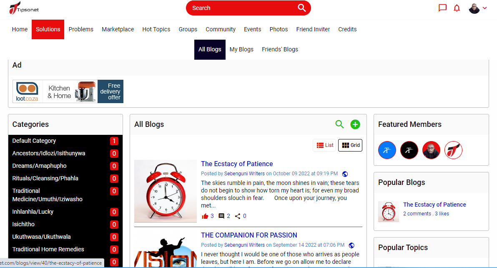The width and height of the screenshot is (497, 268).
Task: Click the magnifier icon in red search bar
Action: pos(301,8)
